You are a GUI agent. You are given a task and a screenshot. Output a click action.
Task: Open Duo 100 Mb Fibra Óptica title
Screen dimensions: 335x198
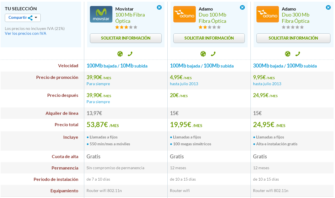(212, 18)
